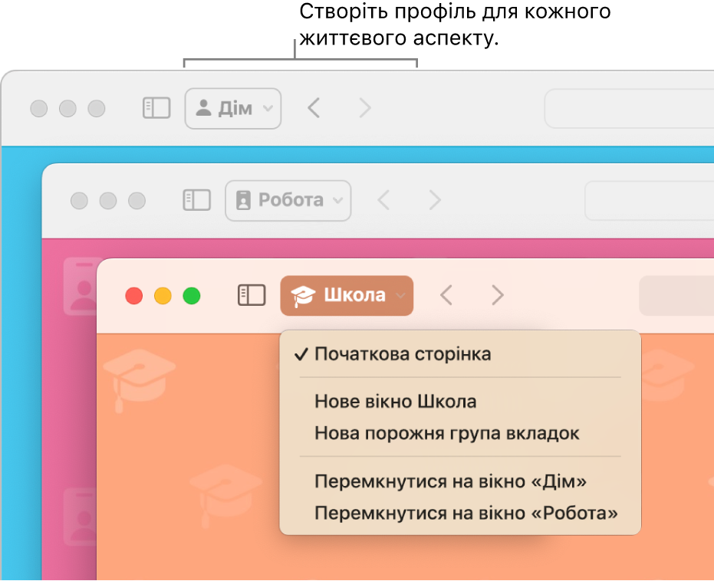Click the address field in Школа window

pos(676,295)
